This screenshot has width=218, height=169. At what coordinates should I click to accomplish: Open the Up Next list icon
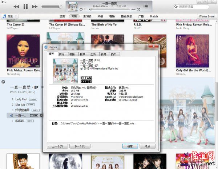pos(146,7)
